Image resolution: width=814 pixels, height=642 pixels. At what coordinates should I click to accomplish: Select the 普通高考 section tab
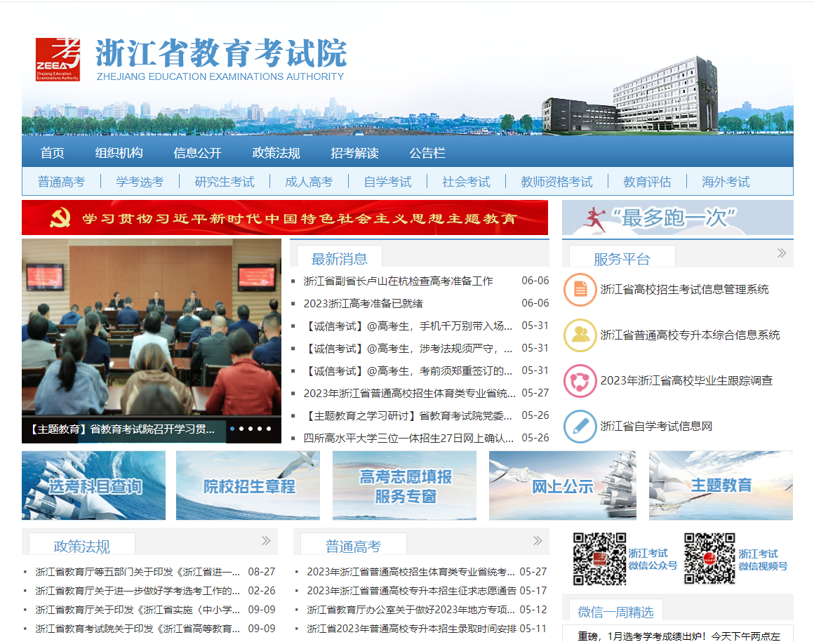point(353,545)
